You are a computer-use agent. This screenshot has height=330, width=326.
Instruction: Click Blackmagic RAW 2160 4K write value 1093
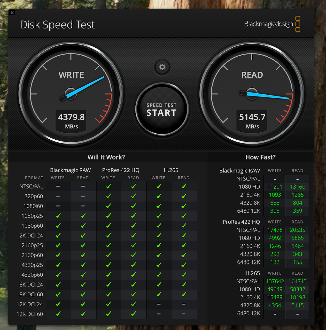(275, 195)
